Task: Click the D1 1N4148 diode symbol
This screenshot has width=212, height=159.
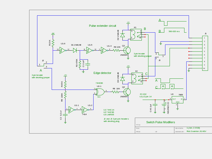Action: point(75,50)
